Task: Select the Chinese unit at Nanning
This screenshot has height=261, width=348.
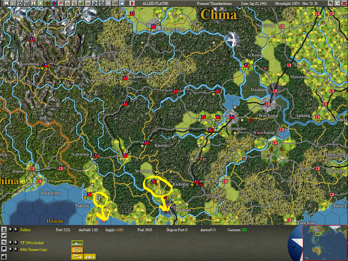Action: tap(96, 156)
